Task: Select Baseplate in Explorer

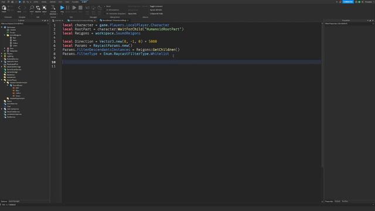Action: tap(13, 51)
